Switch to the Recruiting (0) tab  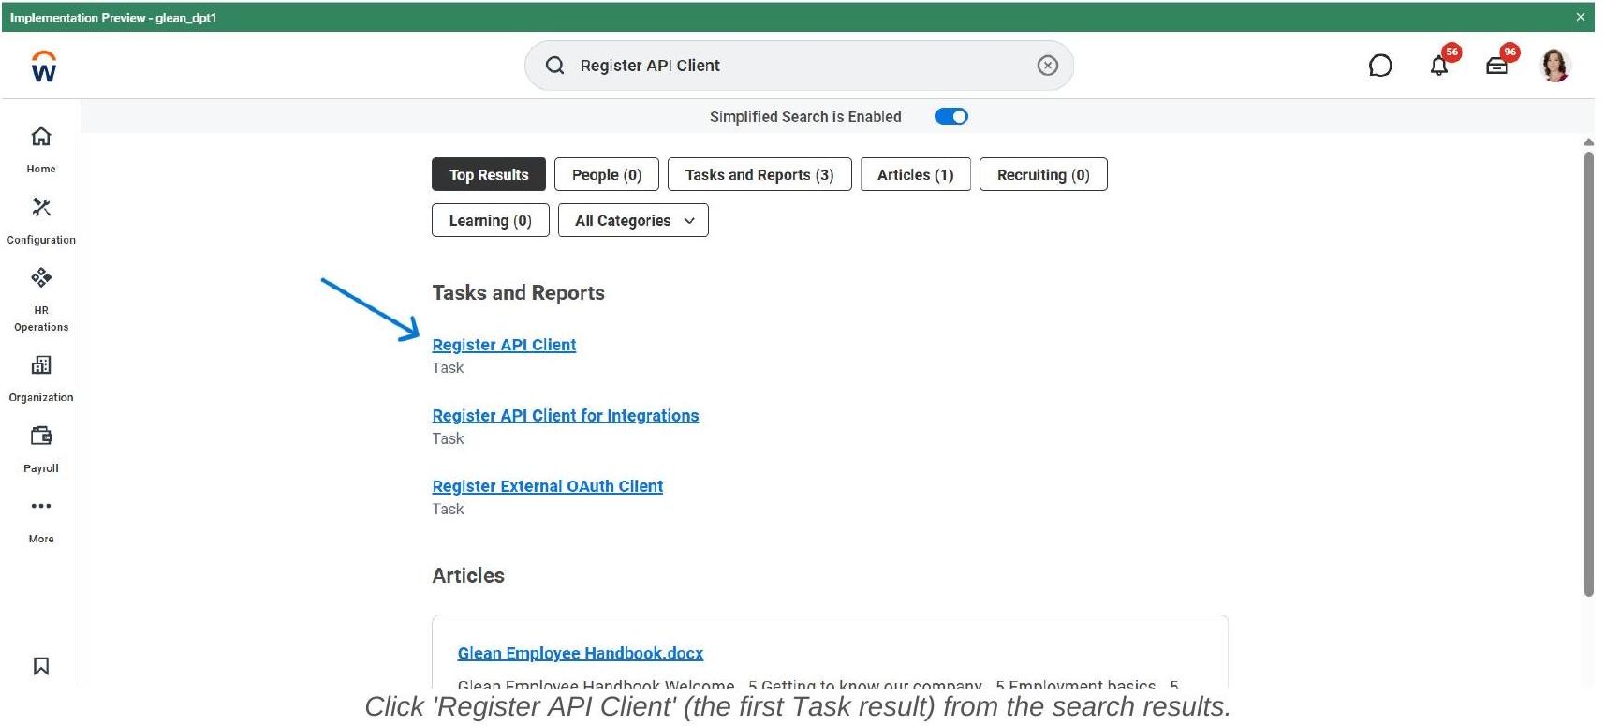pyautogui.click(x=1043, y=174)
